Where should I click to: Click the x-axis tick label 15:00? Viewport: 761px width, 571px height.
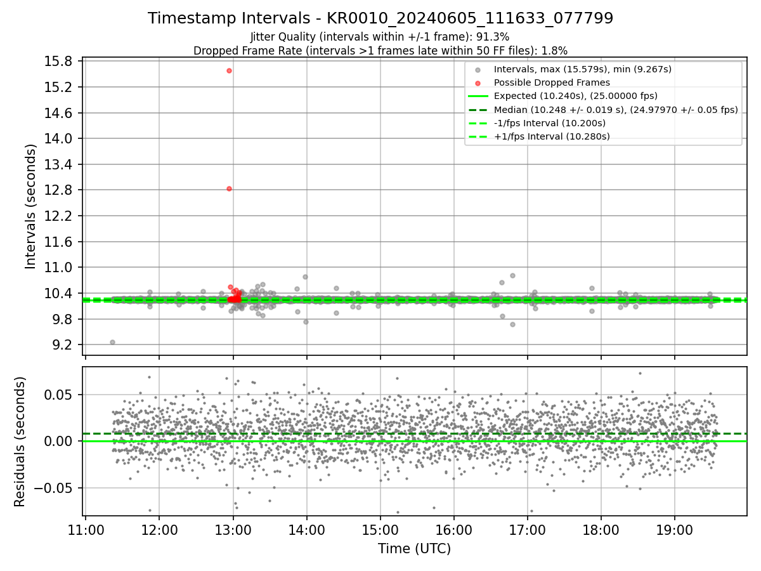click(380, 530)
